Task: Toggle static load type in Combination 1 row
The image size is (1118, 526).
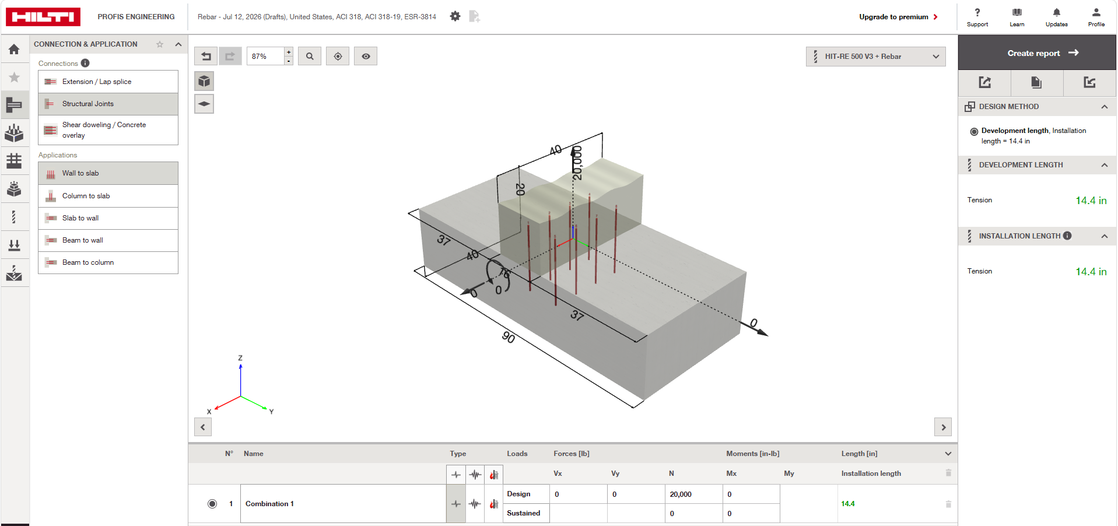Action: tap(456, 504)
